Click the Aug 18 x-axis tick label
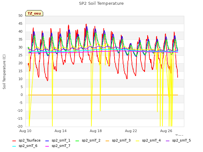This screenshot has height=152, width=203. [96, 131]
